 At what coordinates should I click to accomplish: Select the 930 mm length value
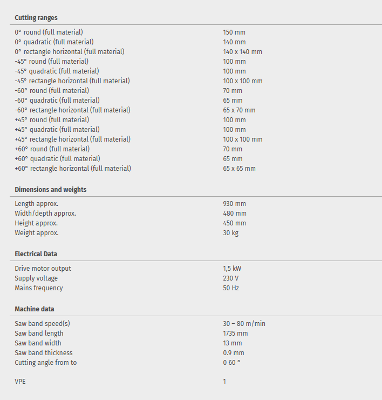click(x=234, y=204)
